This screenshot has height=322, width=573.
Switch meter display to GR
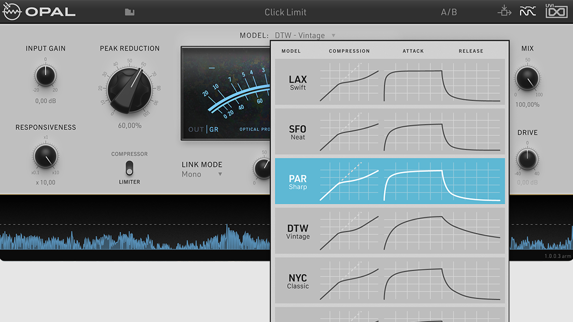coord(214,129)
